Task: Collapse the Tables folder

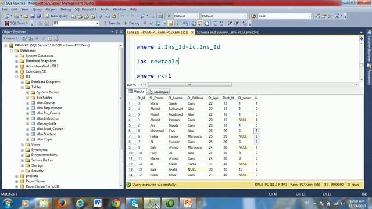Action: pos(22,87)
